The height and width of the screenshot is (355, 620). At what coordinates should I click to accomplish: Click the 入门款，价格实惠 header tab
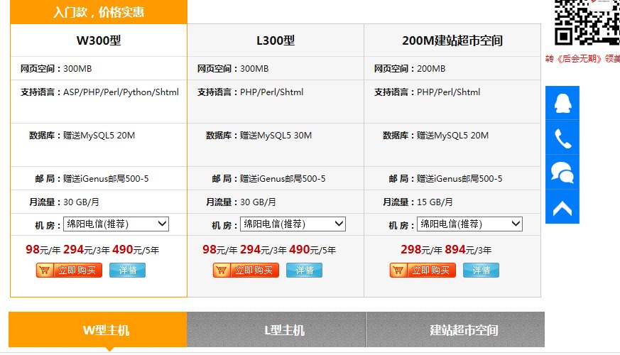point(99,12)
